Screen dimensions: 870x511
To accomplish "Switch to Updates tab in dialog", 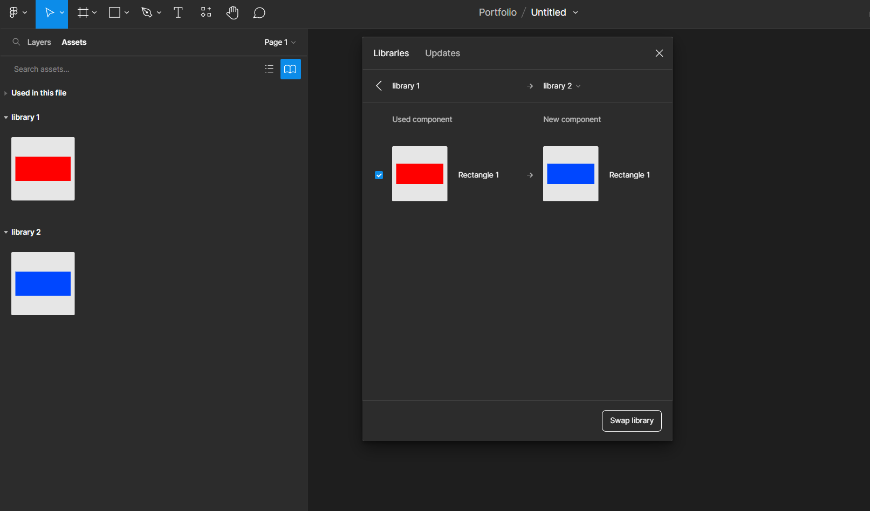I will 442,53.
